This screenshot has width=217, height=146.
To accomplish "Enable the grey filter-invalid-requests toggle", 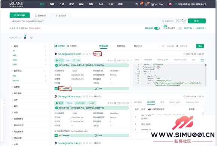I will tap(179, 28).
